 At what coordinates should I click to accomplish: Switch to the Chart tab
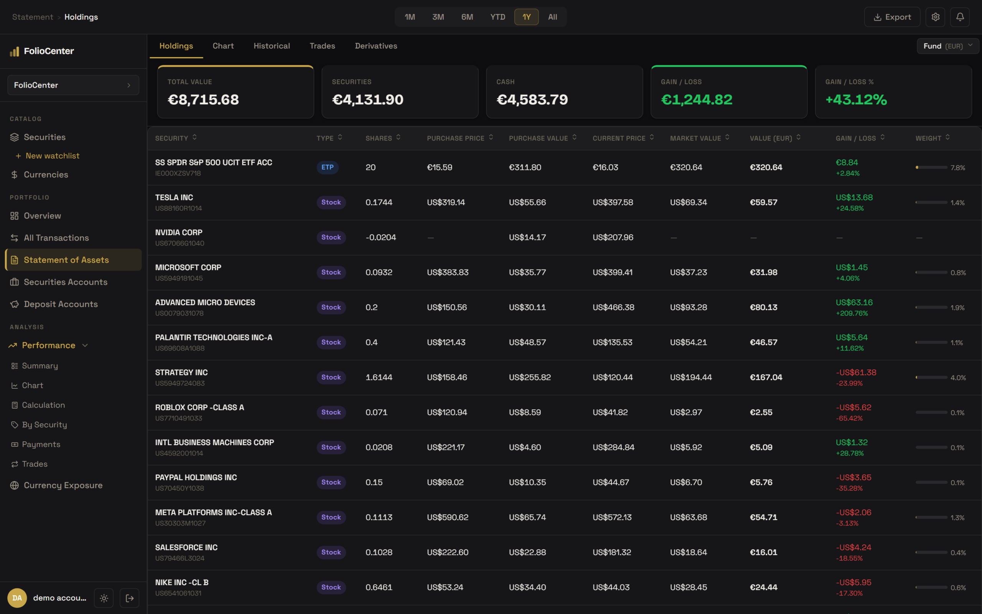(223, 46)
